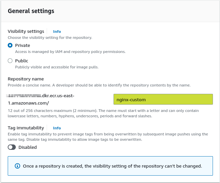Click the "Tag immutability" section label

point(26,128)
